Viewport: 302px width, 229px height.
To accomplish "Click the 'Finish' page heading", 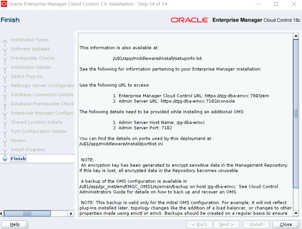I will pyautogui.click(x=10, y=20).
